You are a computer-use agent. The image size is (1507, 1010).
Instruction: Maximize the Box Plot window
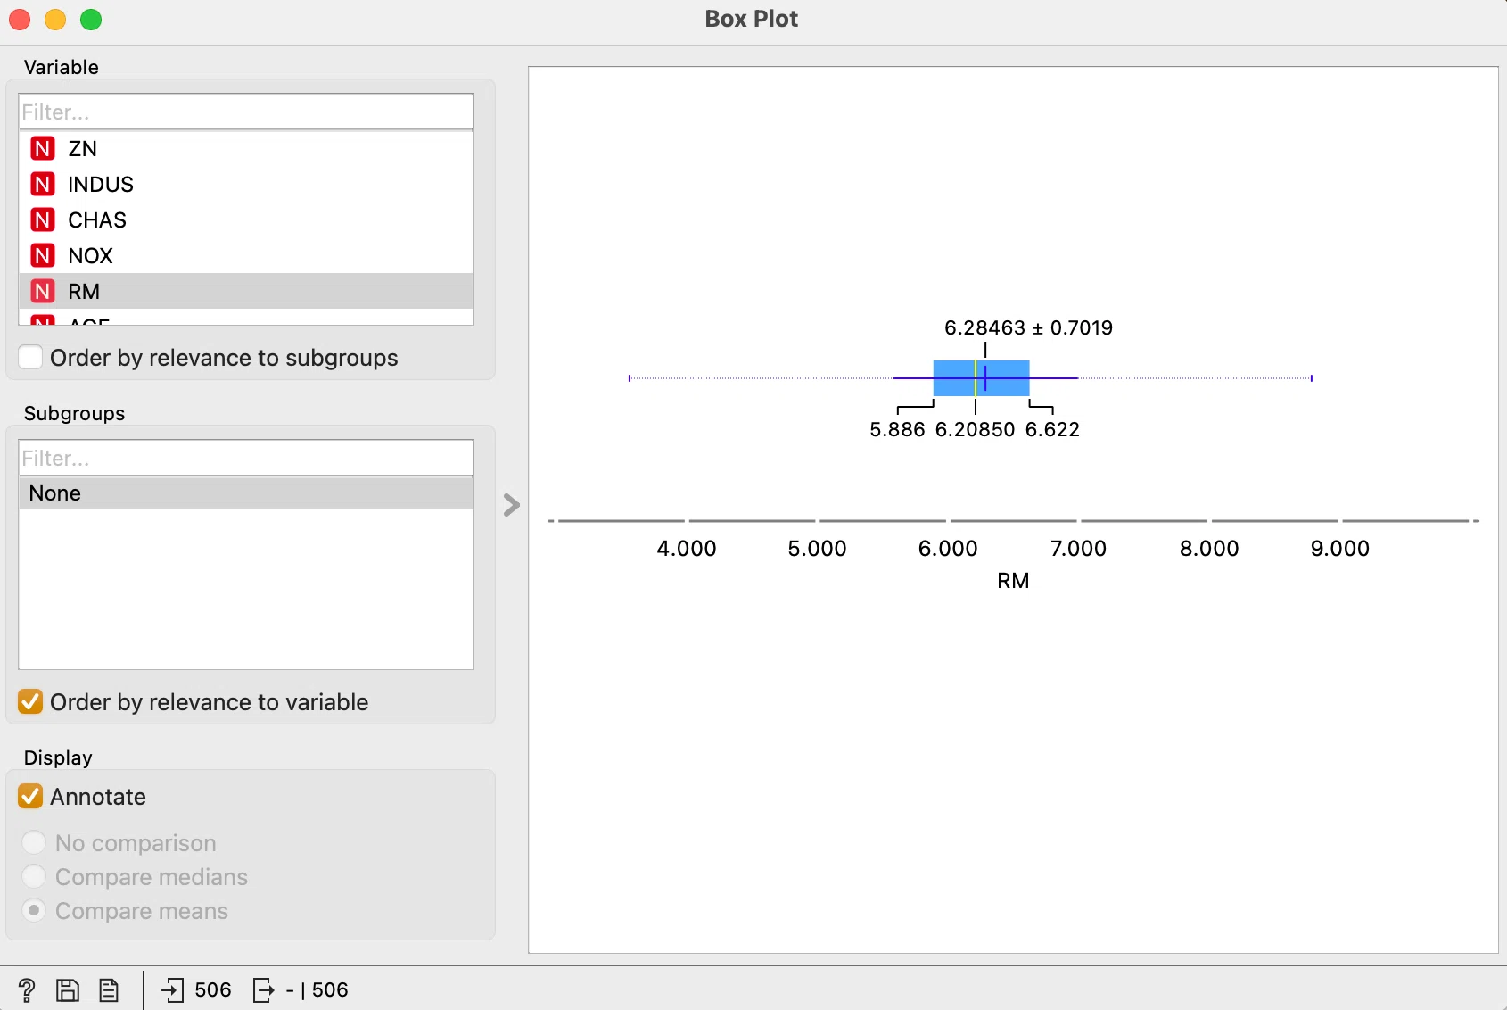(x=91, y=20)
